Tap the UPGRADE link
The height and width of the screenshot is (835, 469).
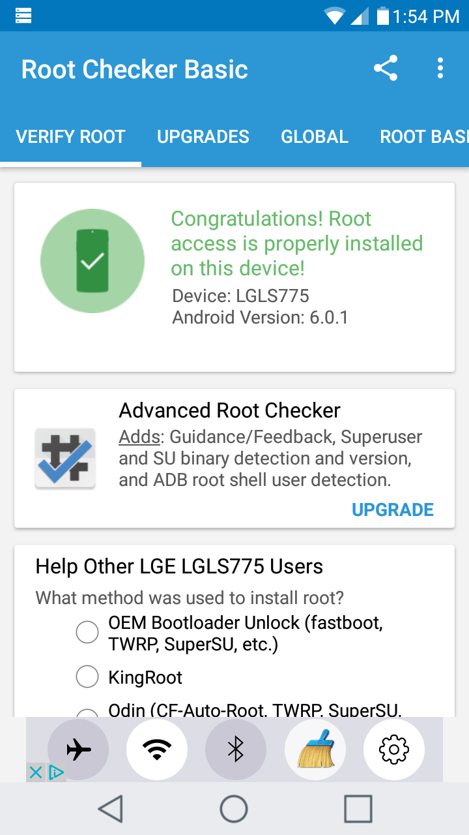393,509
